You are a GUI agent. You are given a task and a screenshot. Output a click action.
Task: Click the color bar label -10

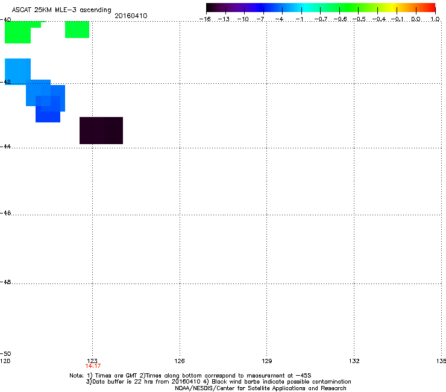point(243,19)
